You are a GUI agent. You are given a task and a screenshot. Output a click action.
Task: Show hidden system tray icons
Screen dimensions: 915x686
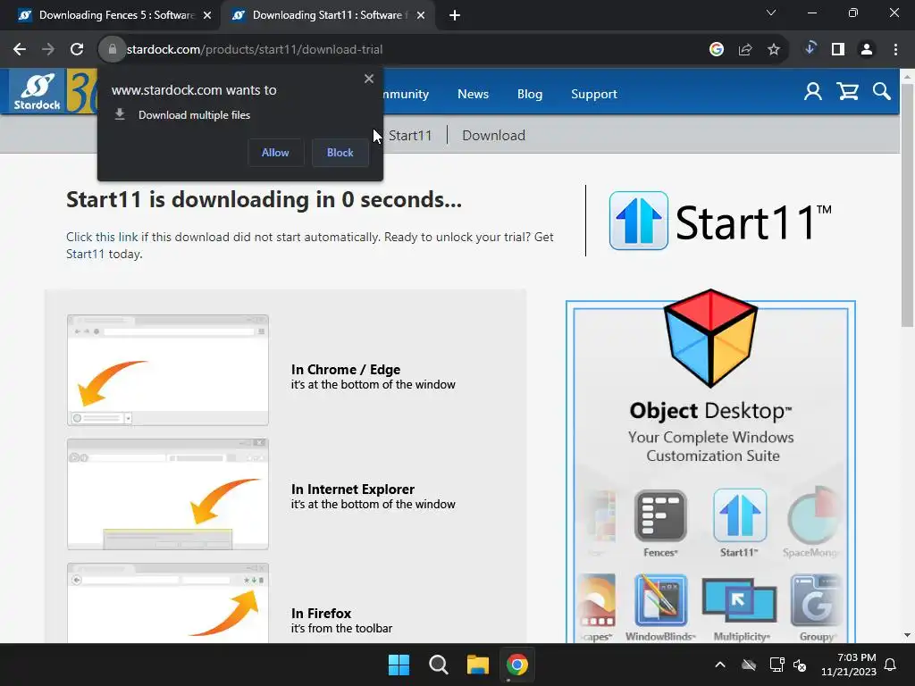tap(720, 665)
